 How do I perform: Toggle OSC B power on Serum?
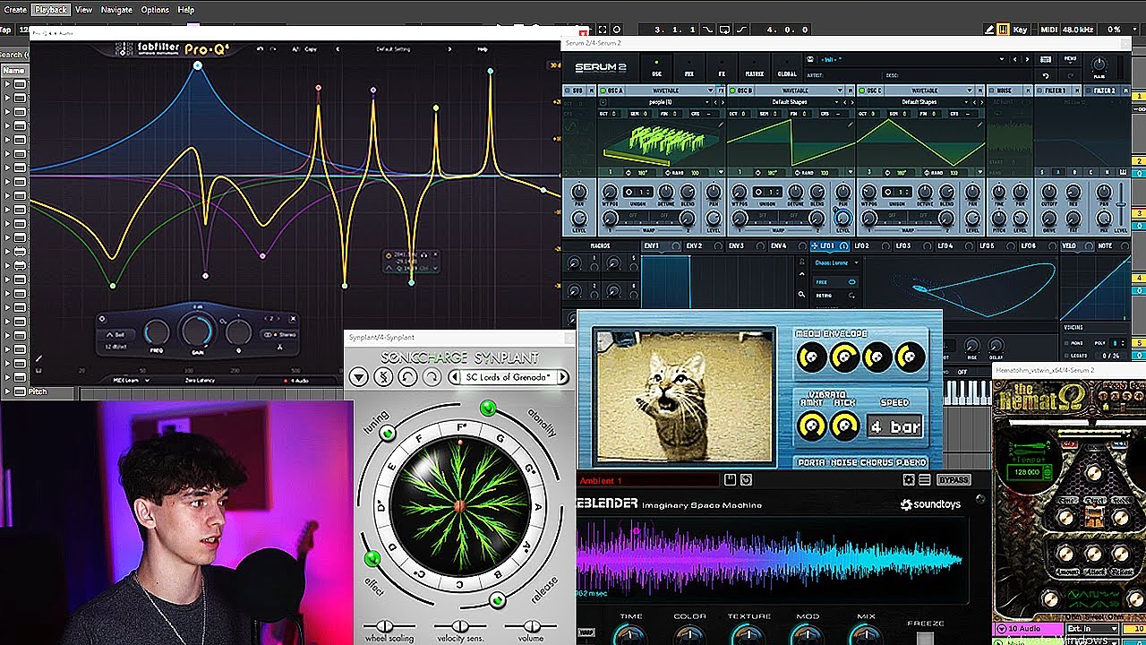(x=732, y=90)
